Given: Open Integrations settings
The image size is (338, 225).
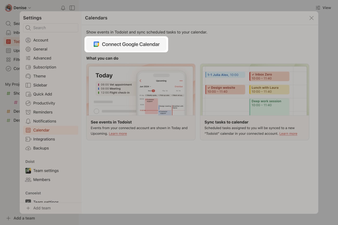Looking at the screenshot, I should 43,139.
